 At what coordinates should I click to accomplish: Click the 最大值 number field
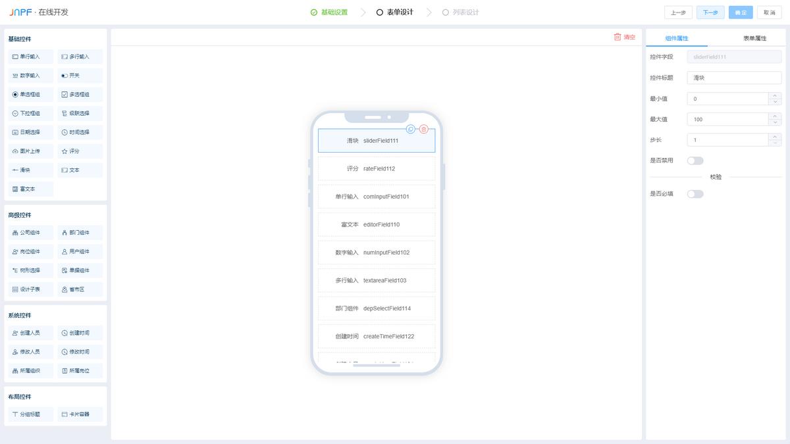[x=727, y=119]
